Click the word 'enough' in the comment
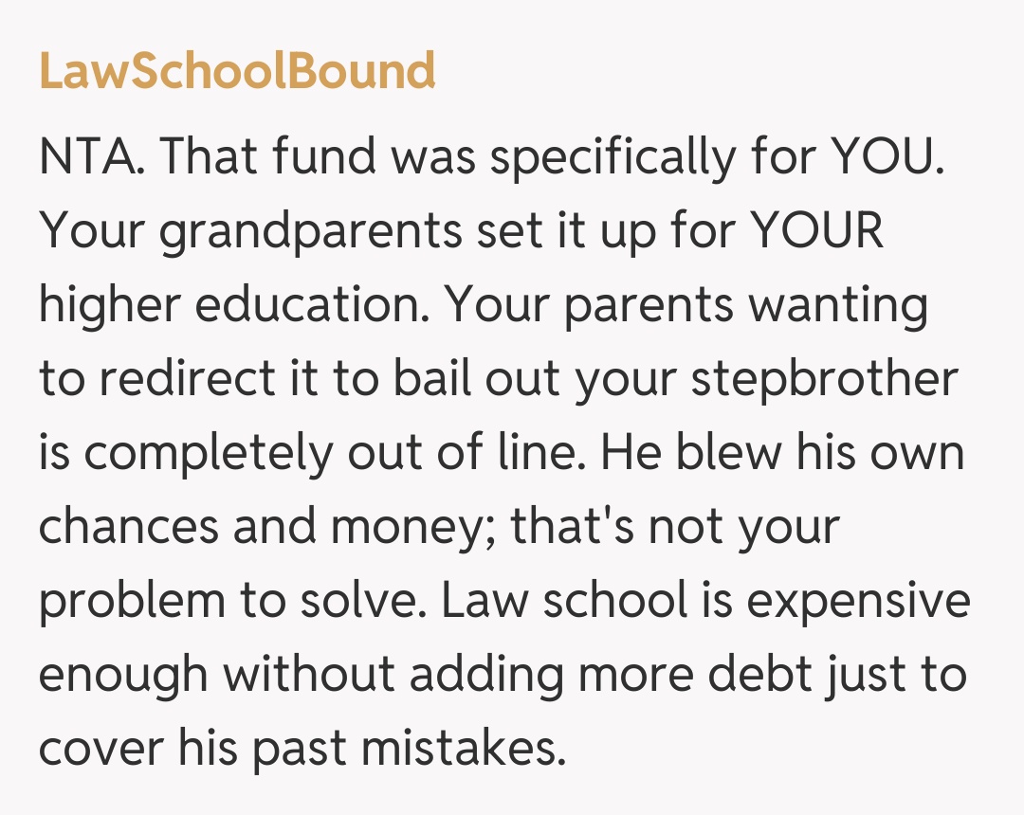Image resolution: width=1024 pixels, height=815 pixels. [x=123, y=675]
